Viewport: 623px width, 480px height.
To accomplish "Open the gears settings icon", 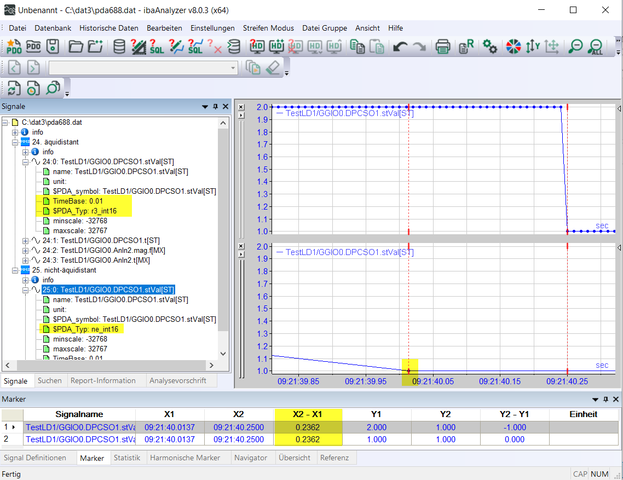I will tap(489, 47).
